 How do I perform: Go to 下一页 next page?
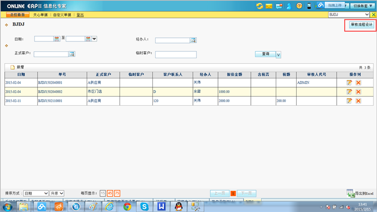pos(247,193)
